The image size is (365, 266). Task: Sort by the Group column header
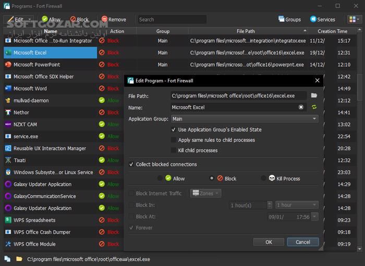163,31
